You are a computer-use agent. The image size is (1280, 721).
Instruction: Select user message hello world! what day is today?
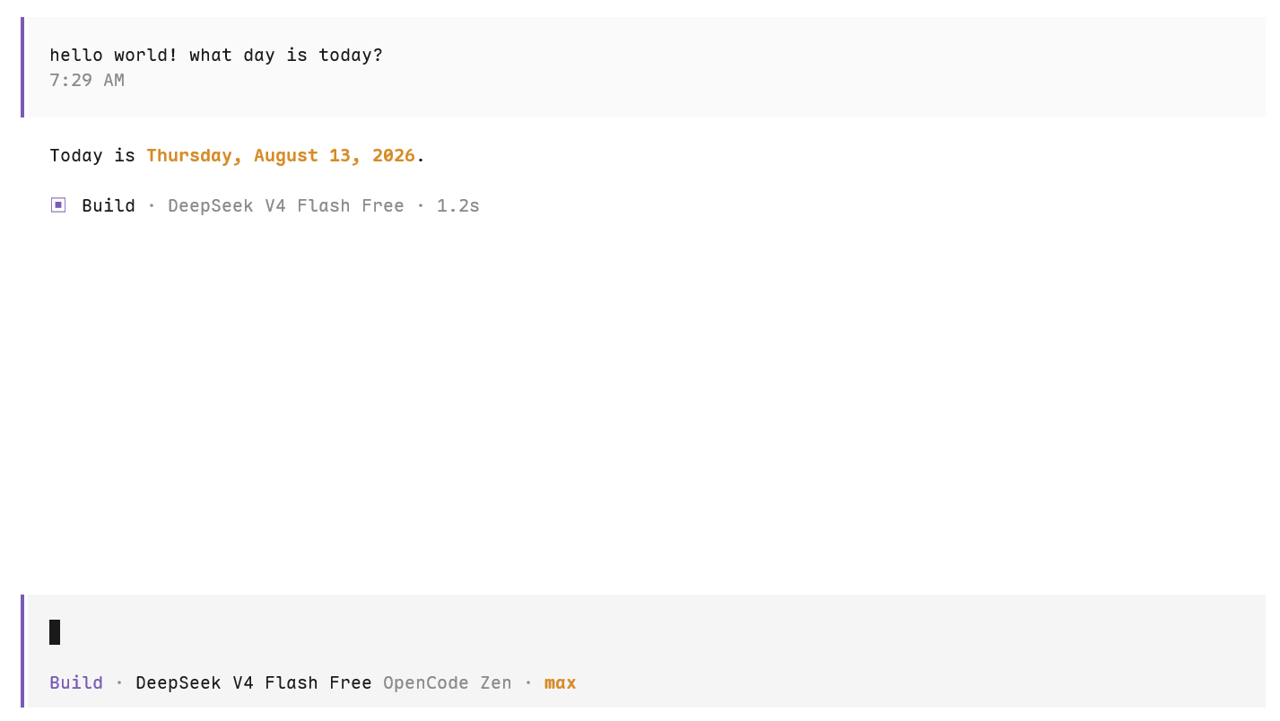pos(216,55)
